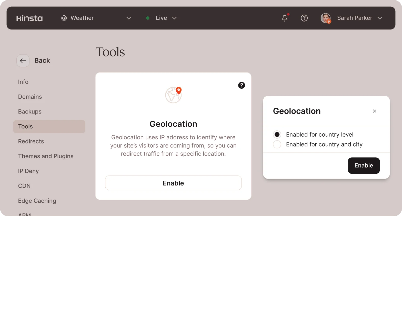
Task: Go to Domains in sidebar
Action: (x=30, y=97)
